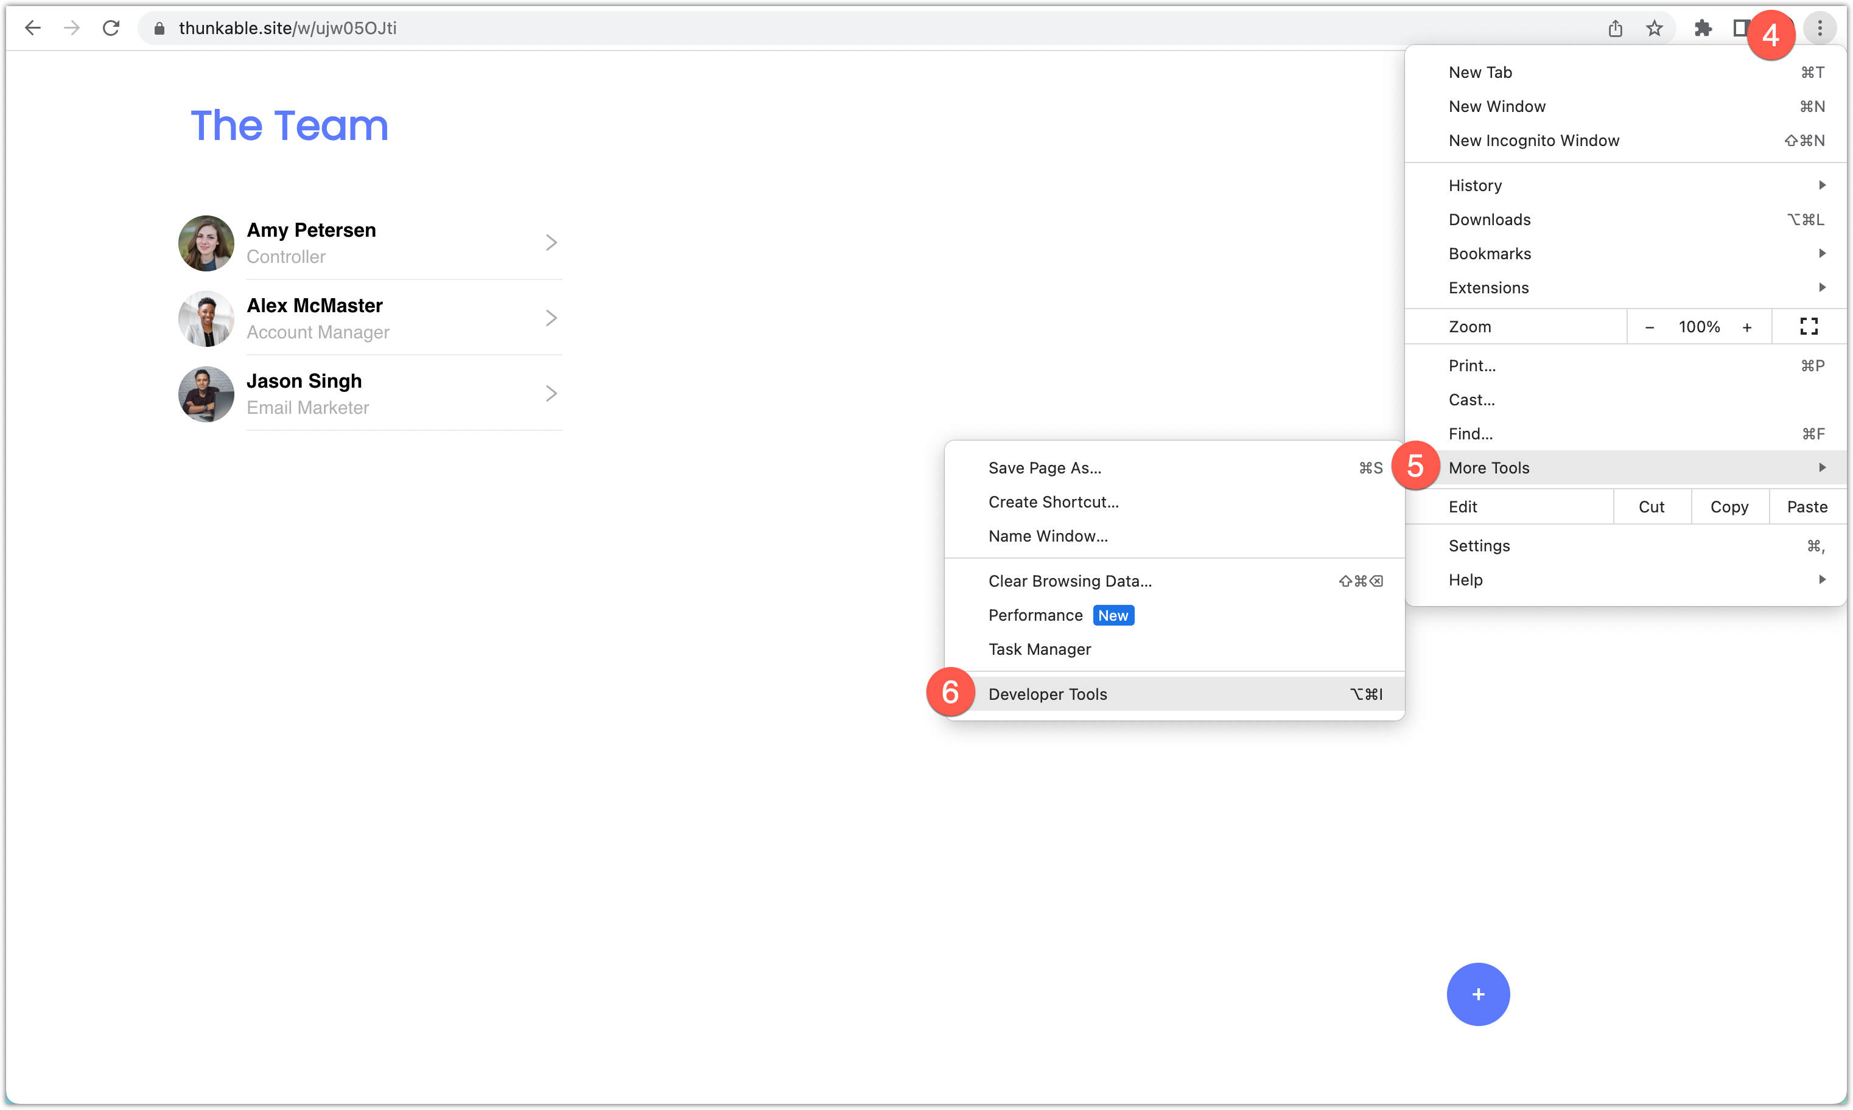Click the browser forward arrow
This screenshot has width=1853, height=1110.
pos(72,29)
